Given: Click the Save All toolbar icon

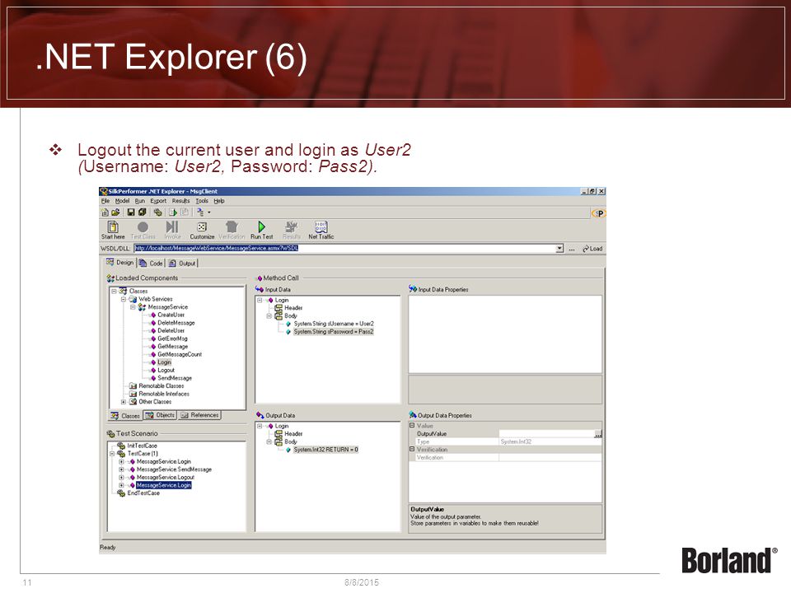Looking at the screenshot, I should point(143,212).
